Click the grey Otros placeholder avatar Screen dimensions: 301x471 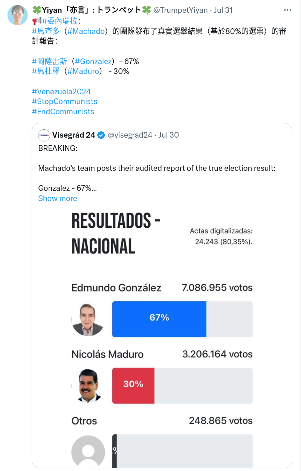point(88,451)
